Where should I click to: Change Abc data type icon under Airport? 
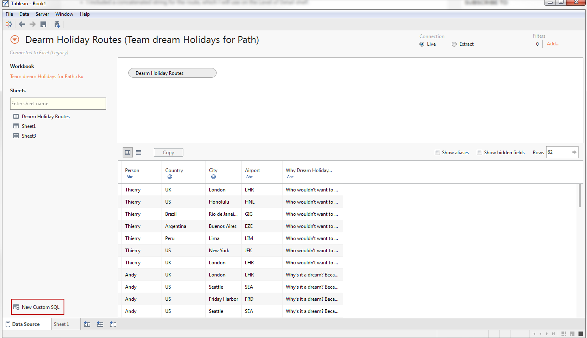tap(249, 177)
